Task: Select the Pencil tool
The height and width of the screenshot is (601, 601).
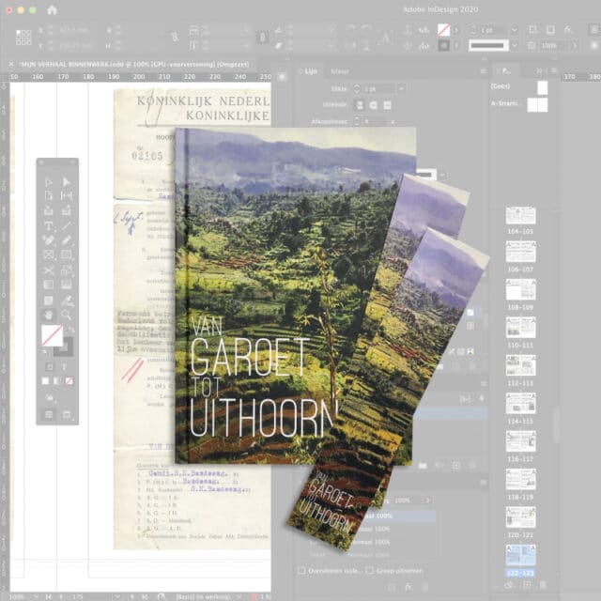Action: 67,240
